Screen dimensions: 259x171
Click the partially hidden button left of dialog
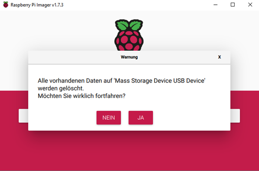click(24, 116)
